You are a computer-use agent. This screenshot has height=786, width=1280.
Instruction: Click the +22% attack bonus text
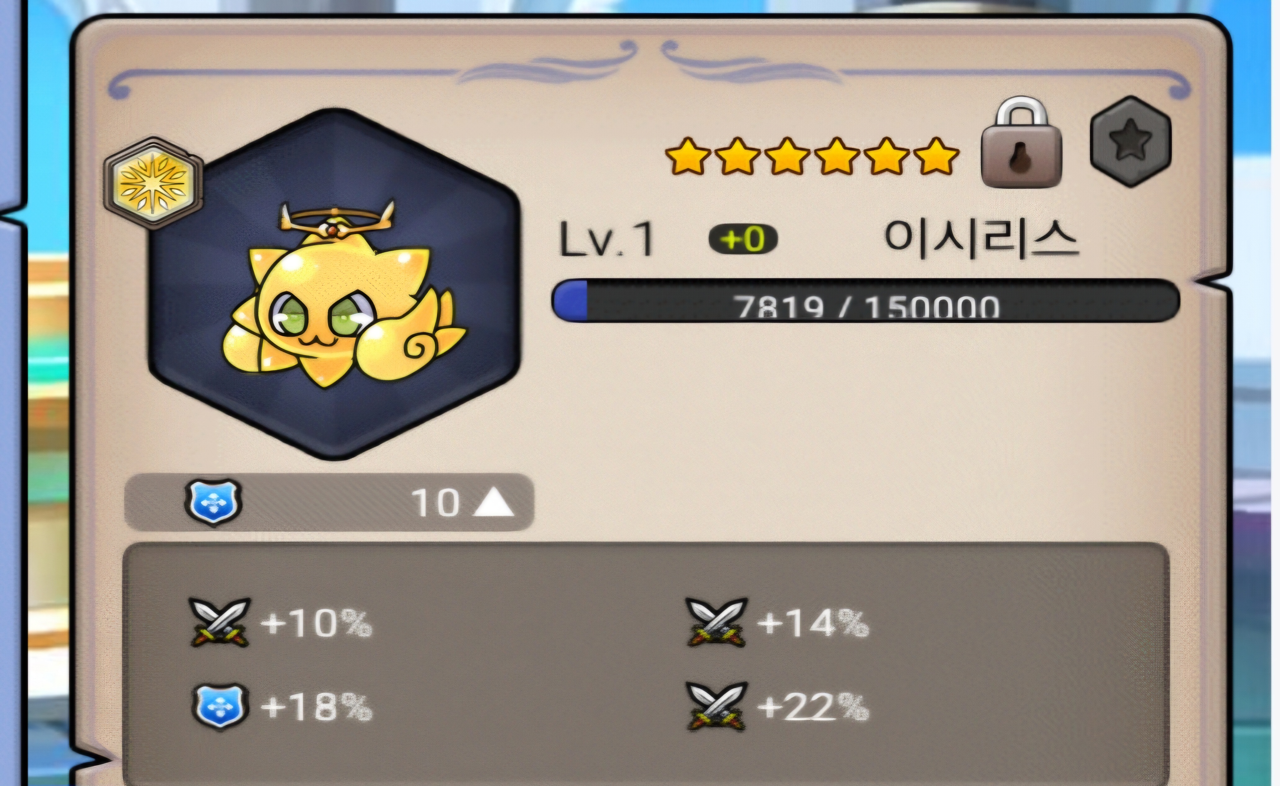813,707
